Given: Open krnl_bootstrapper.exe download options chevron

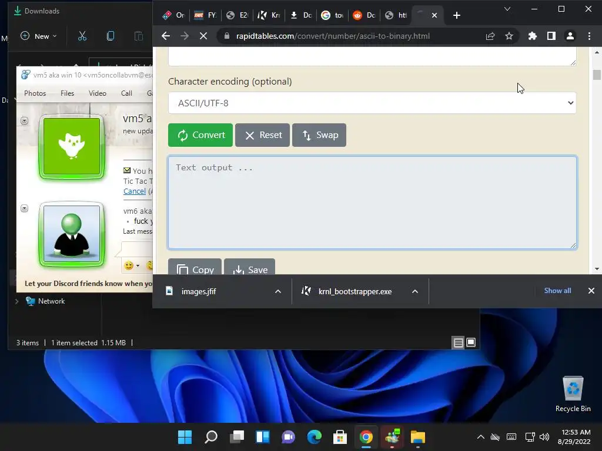Looking at the screenshot, I should [415, 291].
